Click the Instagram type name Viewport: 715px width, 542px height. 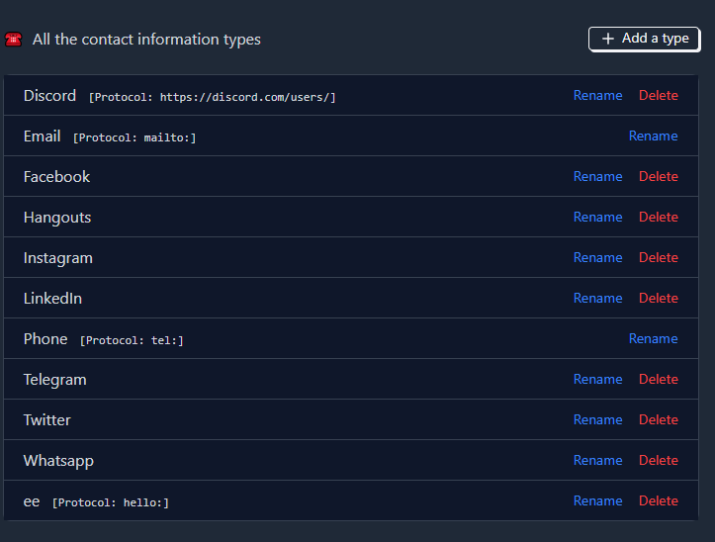click(58, 258)
